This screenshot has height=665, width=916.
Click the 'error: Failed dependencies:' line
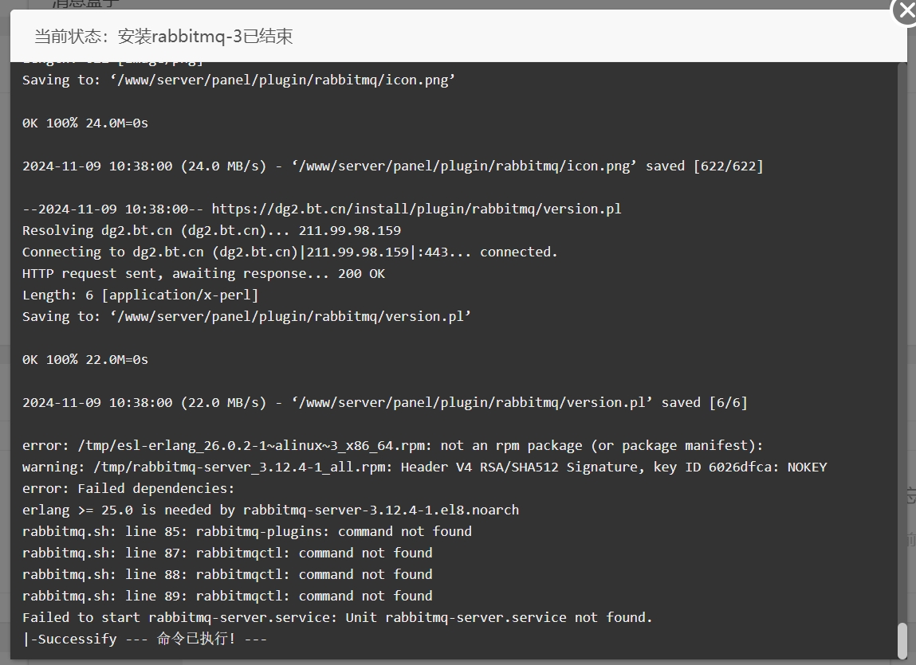[128, 489]
